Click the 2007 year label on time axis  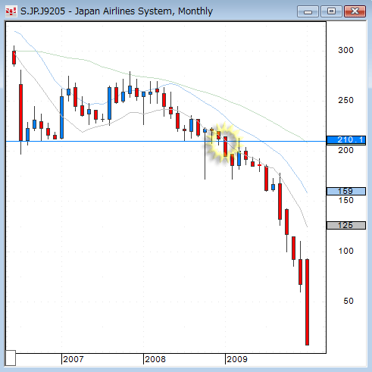(73, 359)
